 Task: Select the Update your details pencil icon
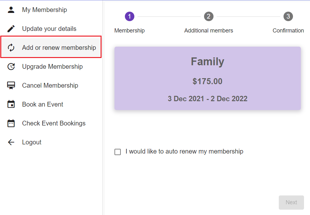click(x=11, y=28)
